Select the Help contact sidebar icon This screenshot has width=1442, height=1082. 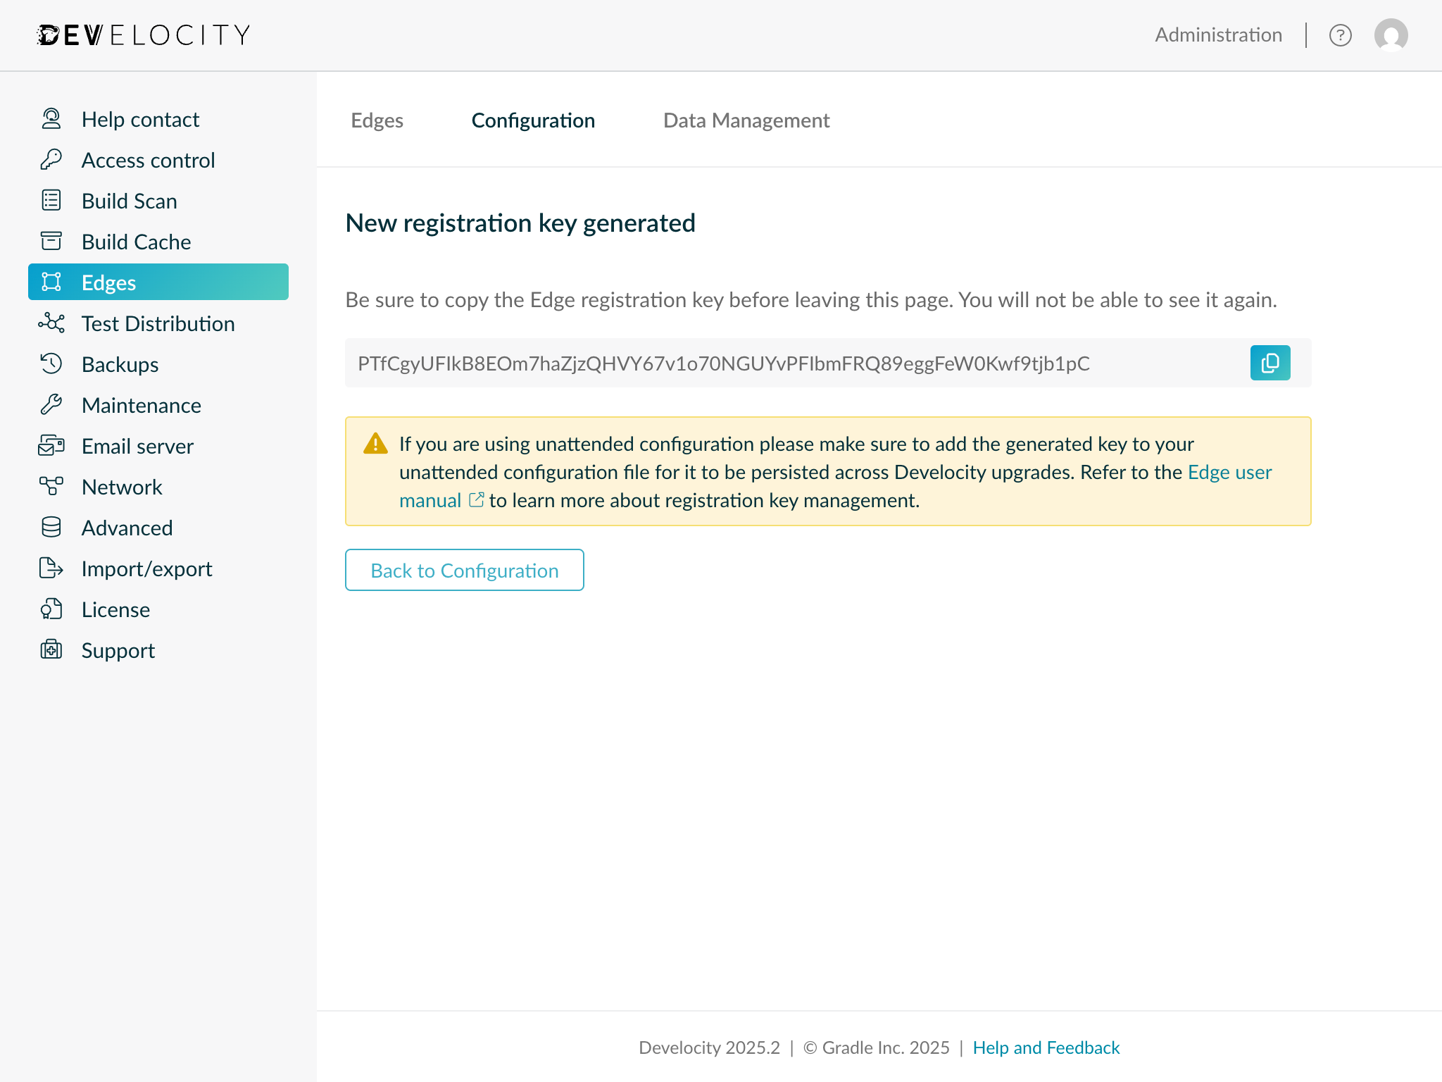[x=50, y=118]
